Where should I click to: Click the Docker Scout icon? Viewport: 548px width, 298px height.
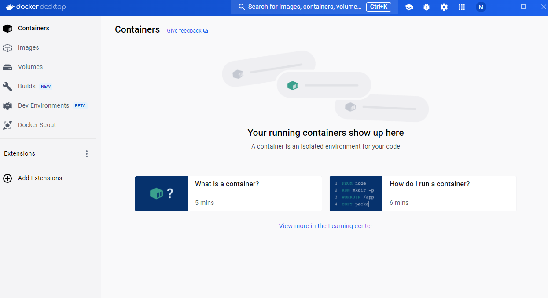click(7, 125)
